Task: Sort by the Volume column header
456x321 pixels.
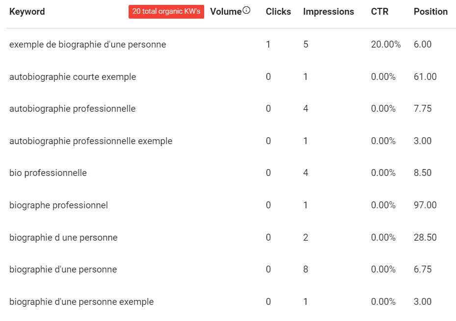Action: tap(226, 12)
